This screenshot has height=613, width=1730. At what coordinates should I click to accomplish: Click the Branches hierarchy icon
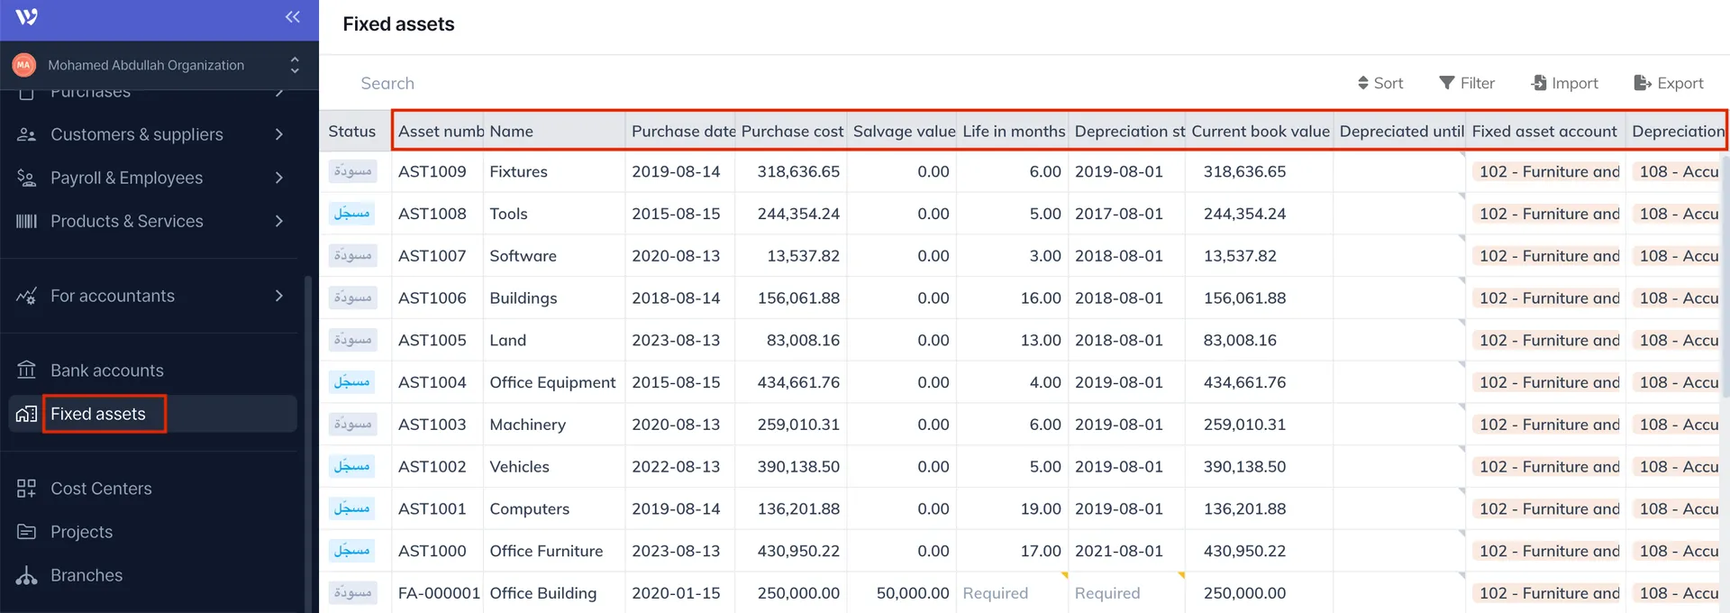coord(27,575)
